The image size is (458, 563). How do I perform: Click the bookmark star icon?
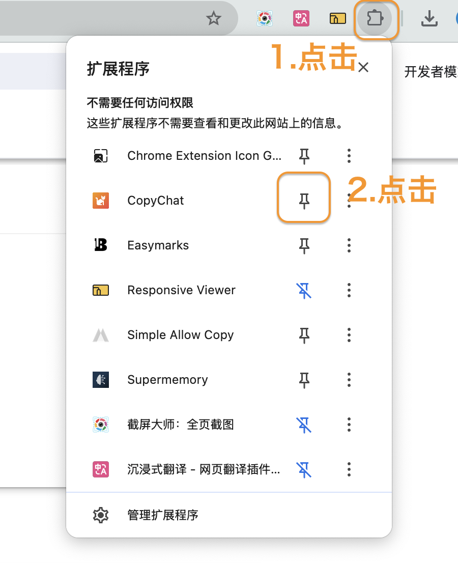tap(213, 18)
